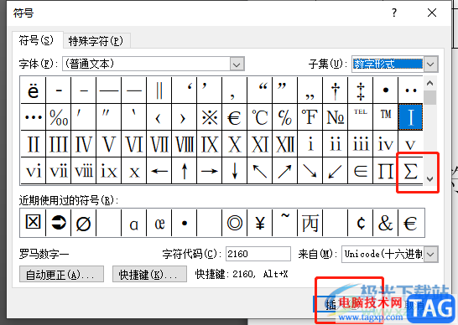Choose recently used ampersand & symbol

(386, 223)
